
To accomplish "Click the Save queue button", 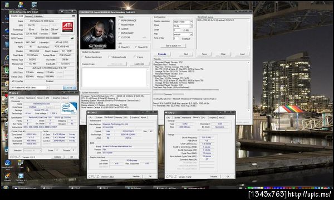I will click(x=204, y=54).
